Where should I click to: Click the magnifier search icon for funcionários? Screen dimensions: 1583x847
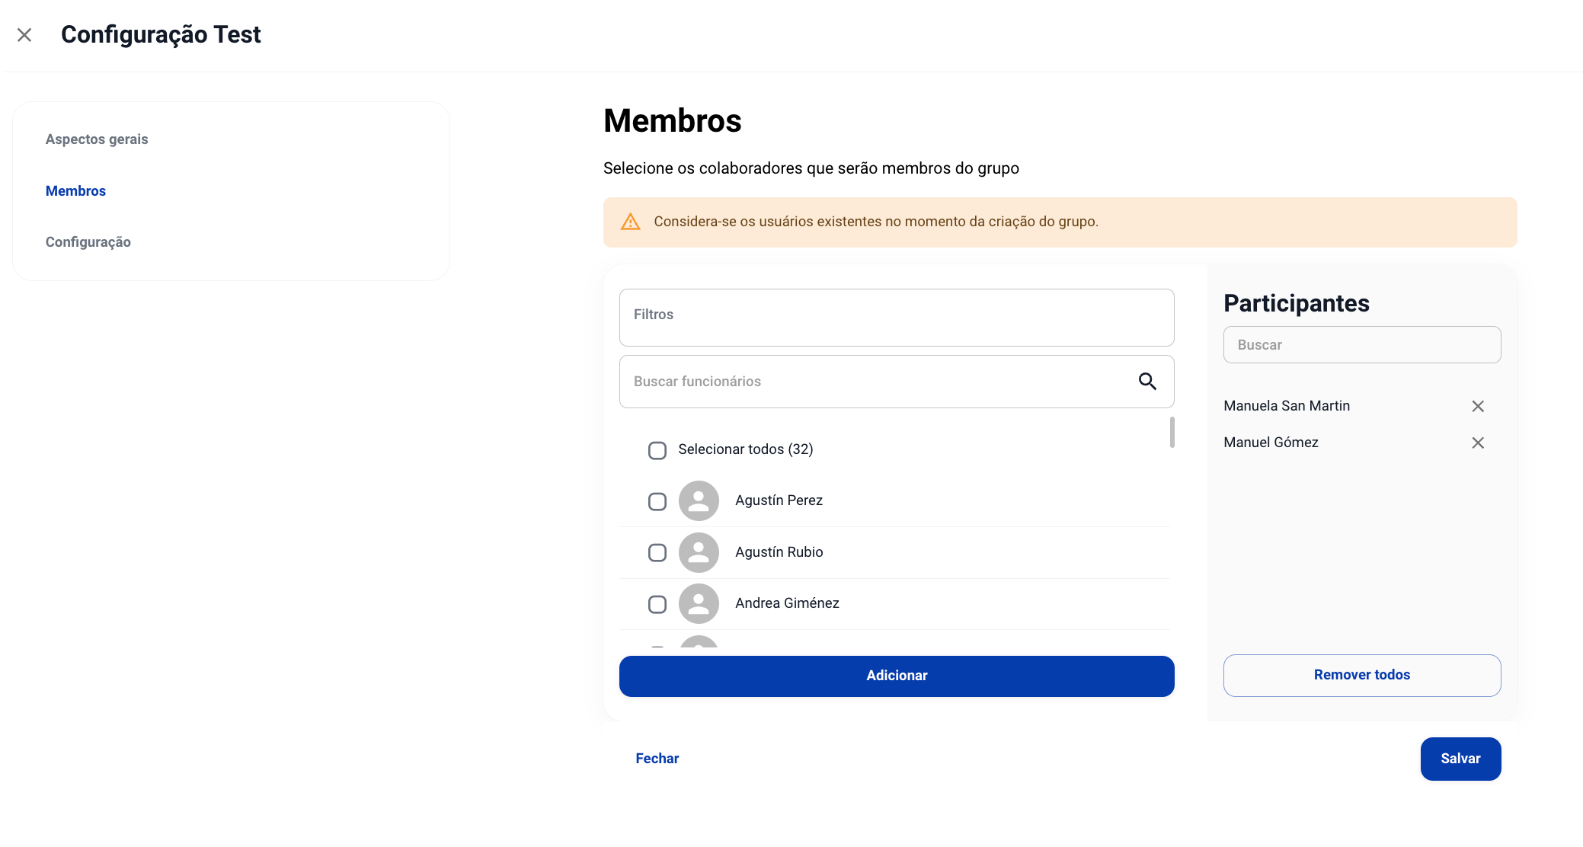click(x=1147, y=381)
